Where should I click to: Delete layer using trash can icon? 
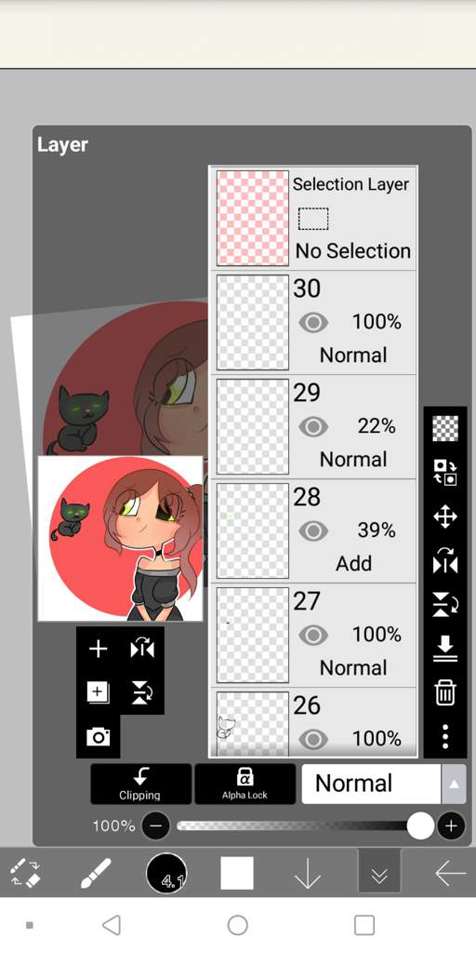(x=445, y=692)
